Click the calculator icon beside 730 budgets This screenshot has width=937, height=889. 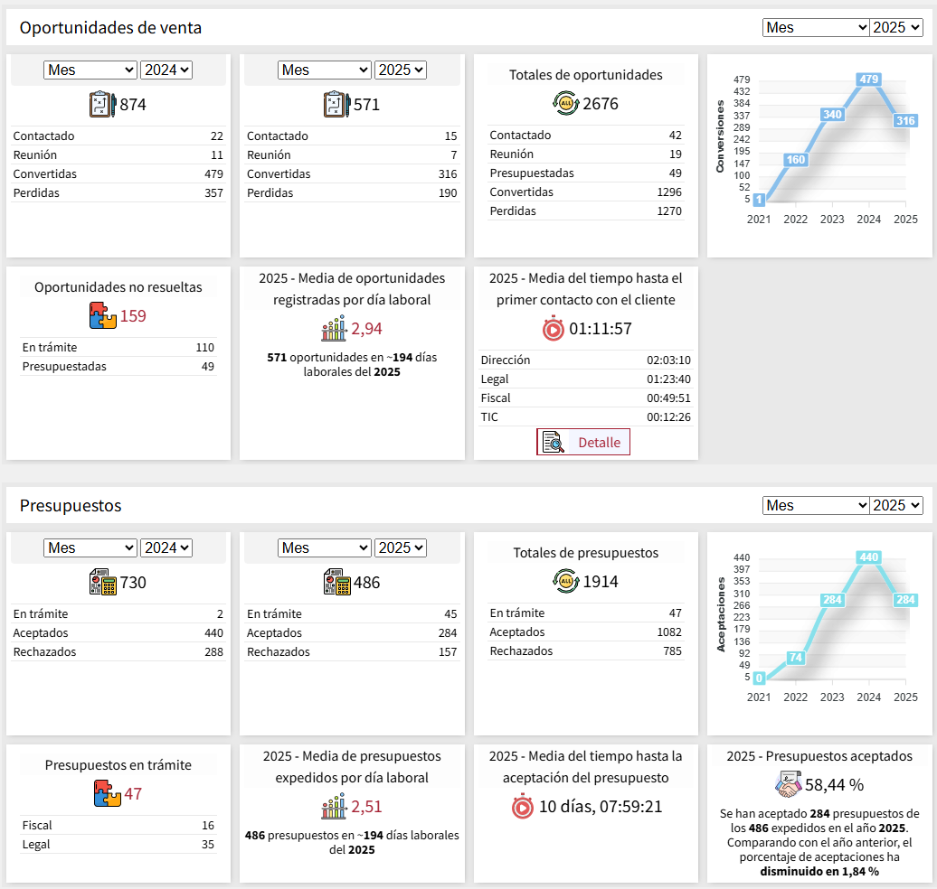[x=102, y=583]
